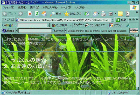Image resolution: width=140 pixels, height=95 pixels.
Task: Click the ブロック数 popup blocker button
Action: click(x=95, y=25)
